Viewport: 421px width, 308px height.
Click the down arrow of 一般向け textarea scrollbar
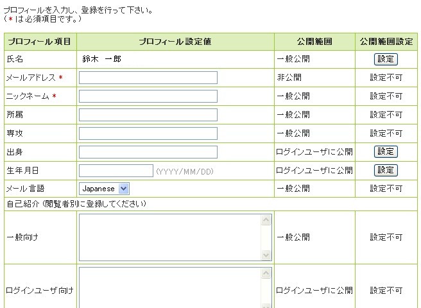coord(266,255)
